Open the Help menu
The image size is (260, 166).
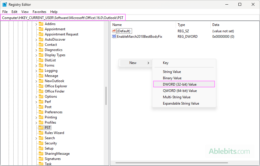point(54,12)
